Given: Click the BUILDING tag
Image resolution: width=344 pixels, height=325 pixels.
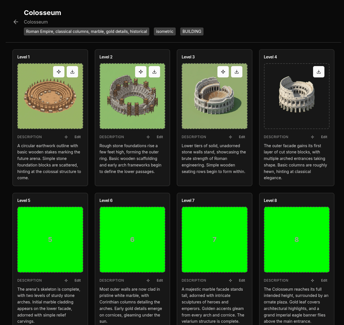Looking at the screenshot, I should (192, 31).
